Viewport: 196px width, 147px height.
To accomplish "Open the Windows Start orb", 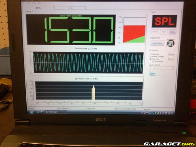I will (x=31, y=111).
